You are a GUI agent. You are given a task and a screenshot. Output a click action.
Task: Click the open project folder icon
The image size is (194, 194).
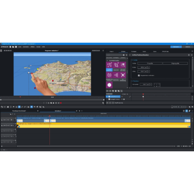13,47
